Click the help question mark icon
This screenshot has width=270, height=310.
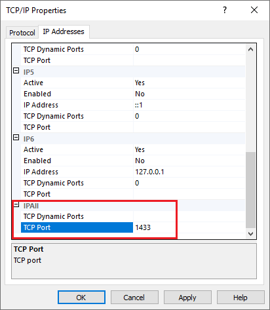[225, 10]
